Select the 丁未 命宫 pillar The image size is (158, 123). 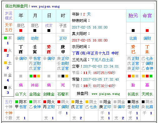point(147,49)
